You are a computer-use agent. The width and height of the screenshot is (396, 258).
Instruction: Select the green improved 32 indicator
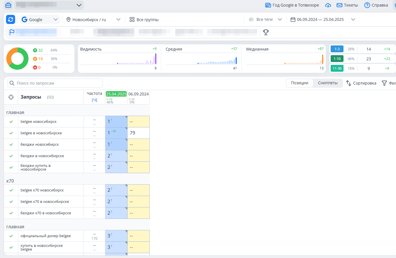(x=38, y=50)
